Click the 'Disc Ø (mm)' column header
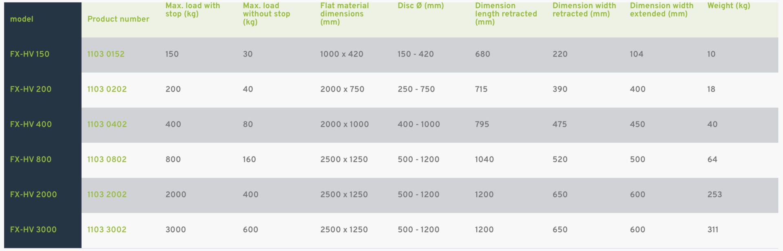The width and height of the screenshot is (783, 251). tap(420, 6)
